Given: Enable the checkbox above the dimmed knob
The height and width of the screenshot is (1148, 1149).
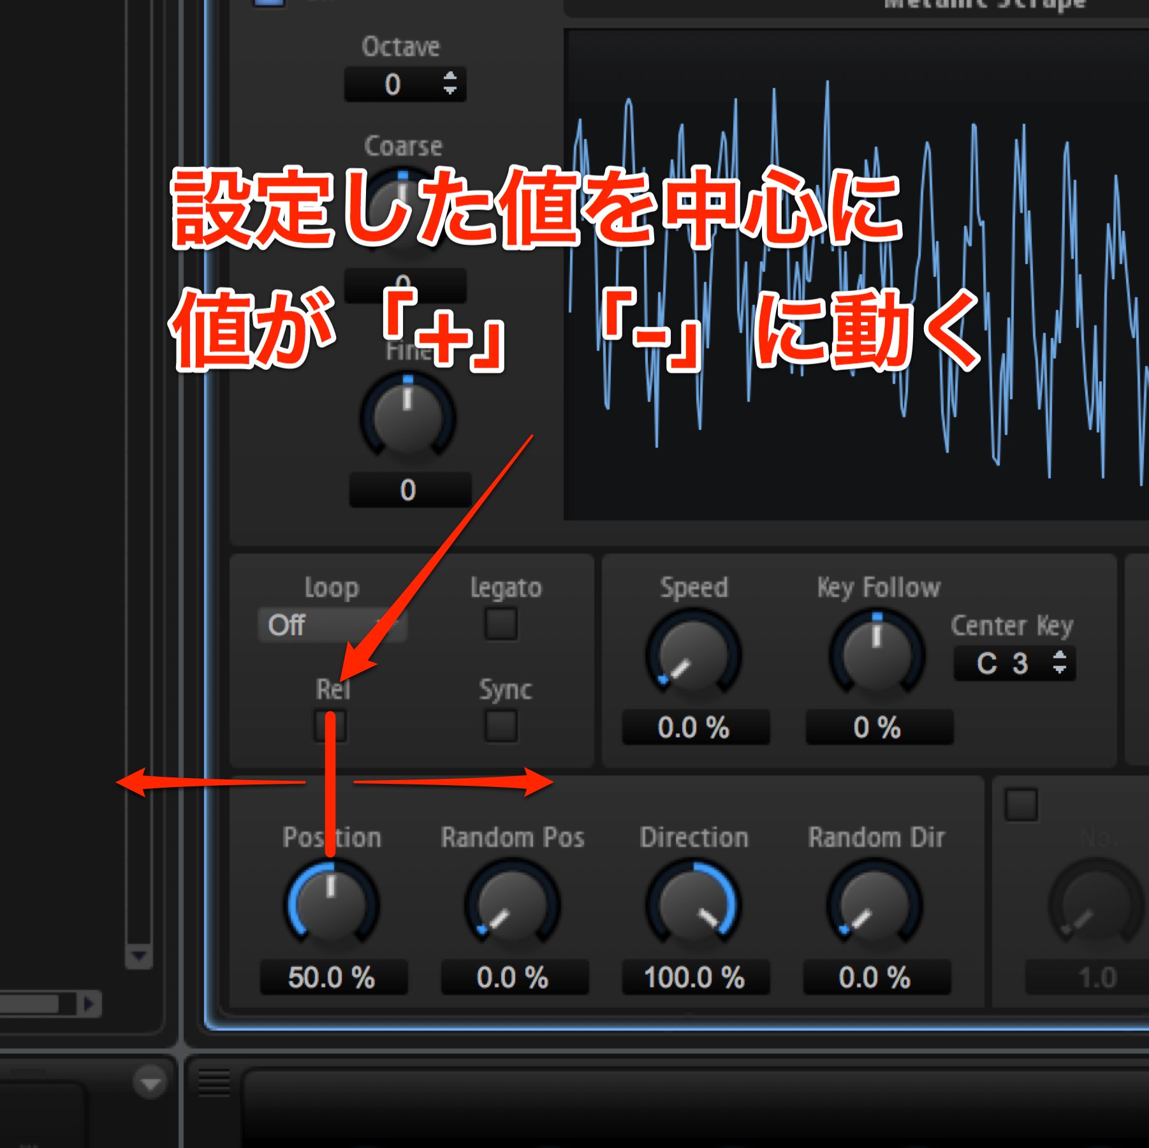Looking at the screenshot, I should click(x=1021, y=805).
